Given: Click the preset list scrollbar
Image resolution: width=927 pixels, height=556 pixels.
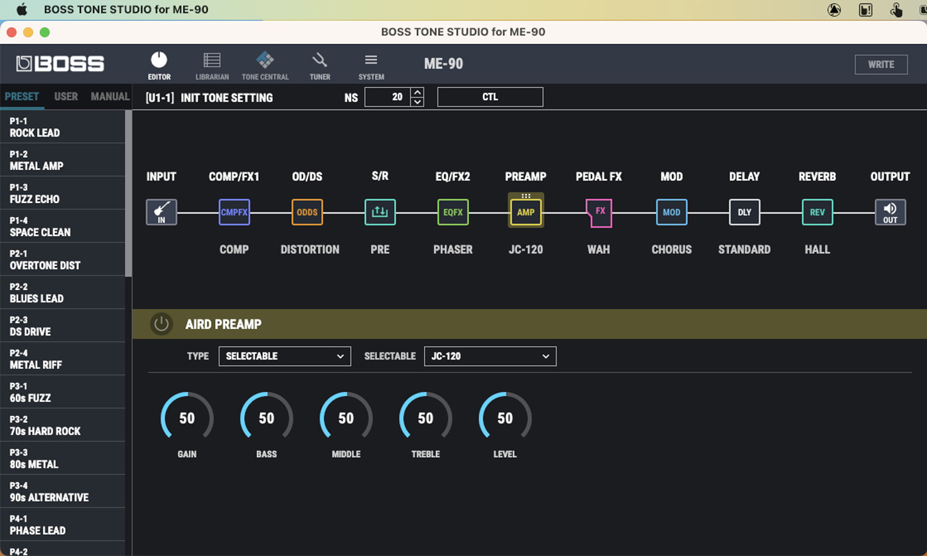Looking at the screenshot, I should pos(129,193).
